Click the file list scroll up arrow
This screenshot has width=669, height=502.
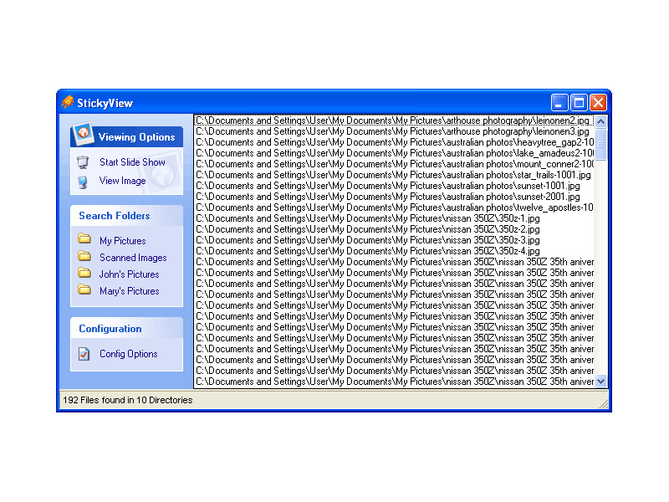tap(600, 121)
